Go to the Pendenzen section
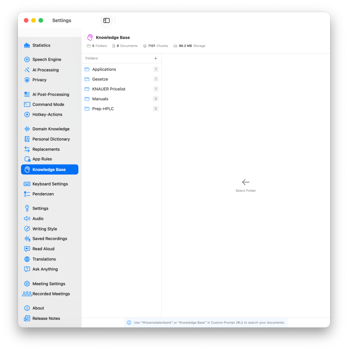Image resolution: width=348 pixels, height=351 pixels. [x=49, y=194]
